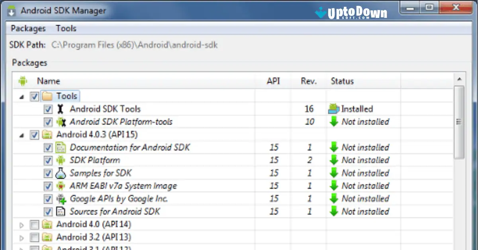Uncheck the Tools package checkbox

35,96
